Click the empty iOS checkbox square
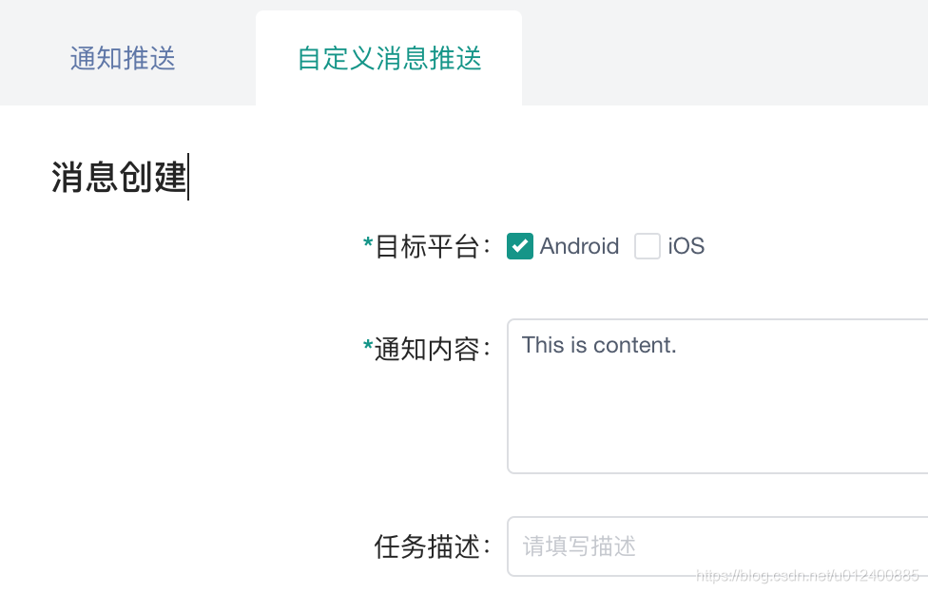This screenshot has height=593, width=928. click(x=648, y=246)
